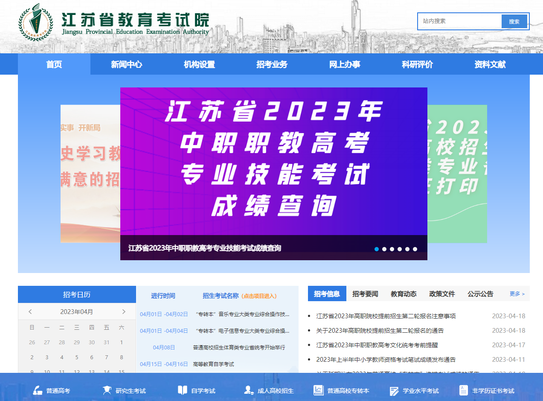
Task: Select date 1 in the calendar
Action: point(122,342)
